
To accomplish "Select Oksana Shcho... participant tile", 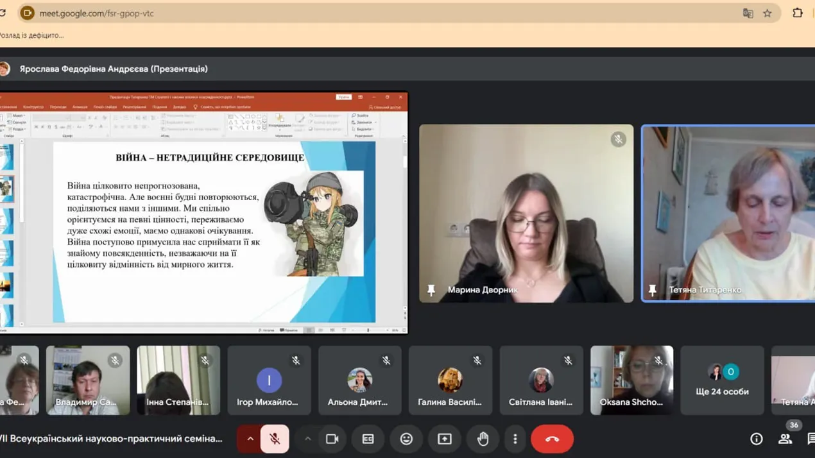I will 632,380.
